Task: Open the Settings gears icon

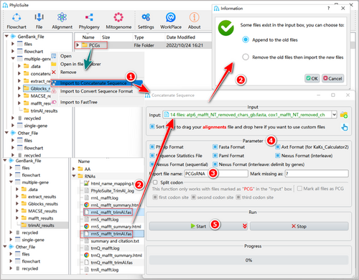Action: pos(146,17)
